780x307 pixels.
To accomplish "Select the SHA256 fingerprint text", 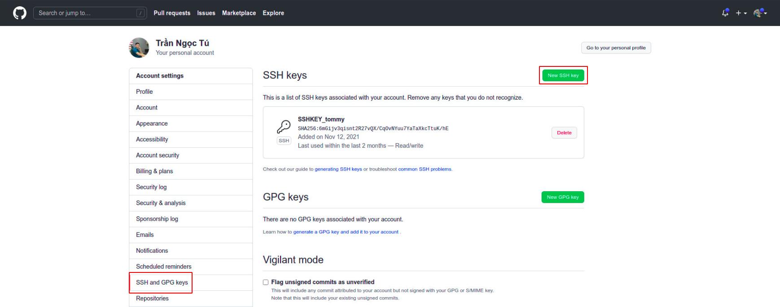I will [x=373, y=128].
